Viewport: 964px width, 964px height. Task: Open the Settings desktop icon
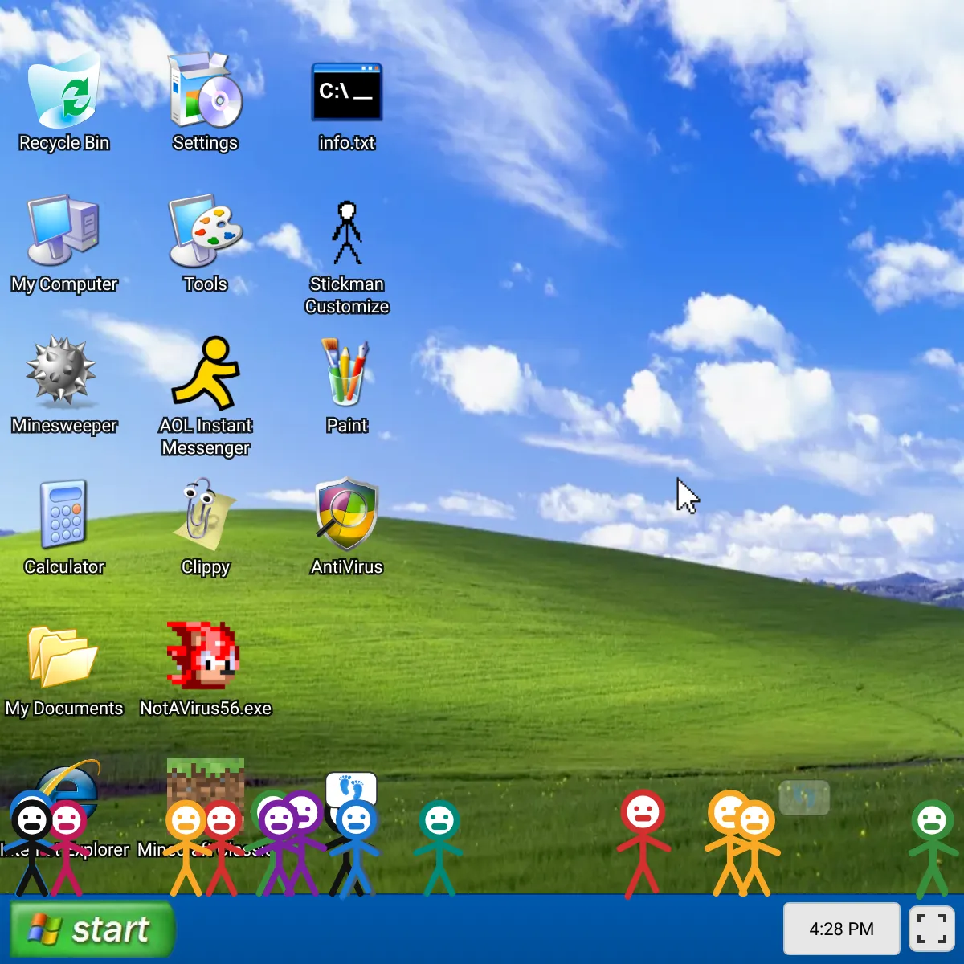206,90
